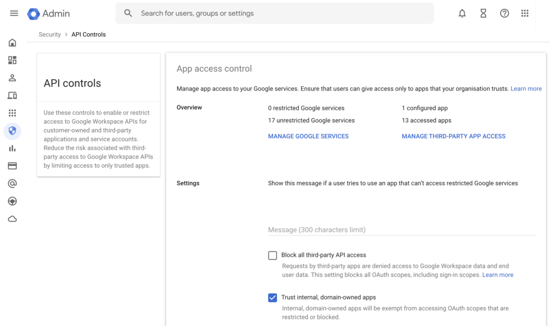Open the Rules steering wheel icon

[x=12, y=201]
